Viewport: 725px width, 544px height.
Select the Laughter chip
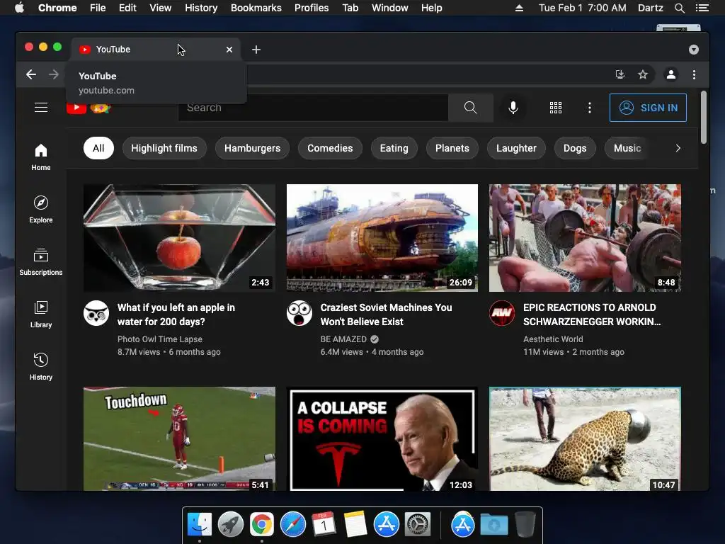coord(516,148)
